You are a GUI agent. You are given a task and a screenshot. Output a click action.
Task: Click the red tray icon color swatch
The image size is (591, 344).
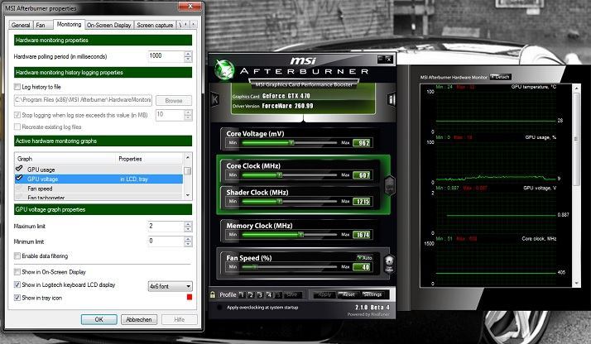190,298
